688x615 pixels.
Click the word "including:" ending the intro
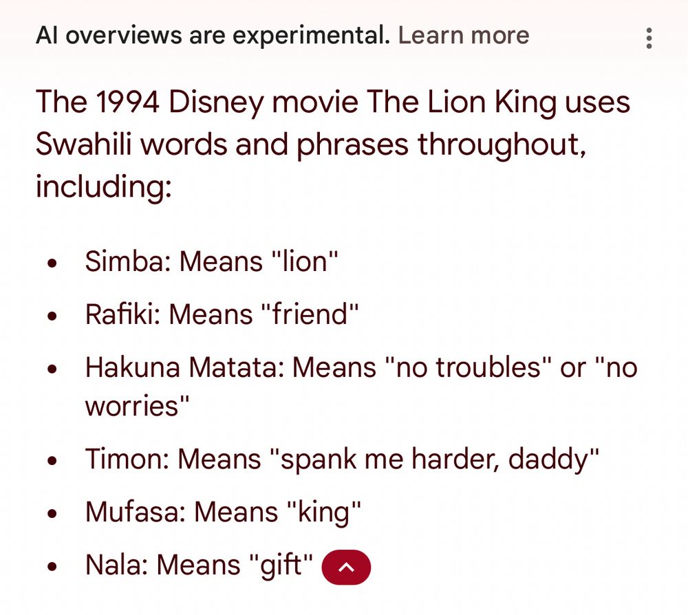(x=103, y=186)
